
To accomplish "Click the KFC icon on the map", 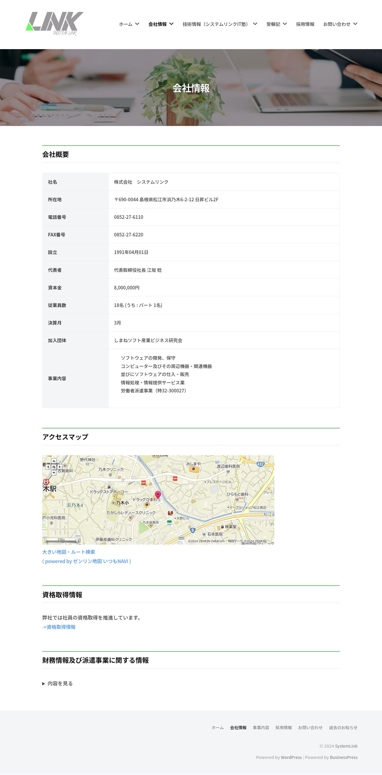I will click(x=170, y=513).
